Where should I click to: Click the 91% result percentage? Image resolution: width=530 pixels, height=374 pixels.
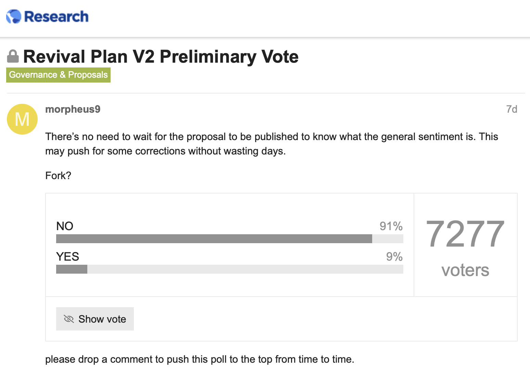point(391,226)
